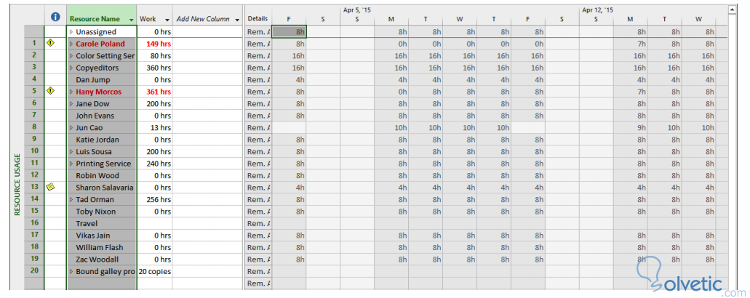
Task: Click the overallocation warning icon for Hany Morcos
Action: (50, 91)
